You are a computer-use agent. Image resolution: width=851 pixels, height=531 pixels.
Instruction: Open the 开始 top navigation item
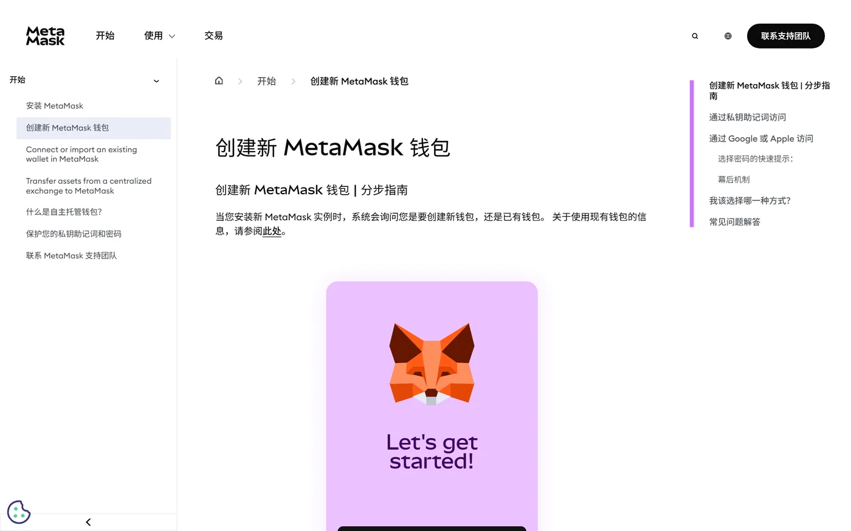point(105,36)
